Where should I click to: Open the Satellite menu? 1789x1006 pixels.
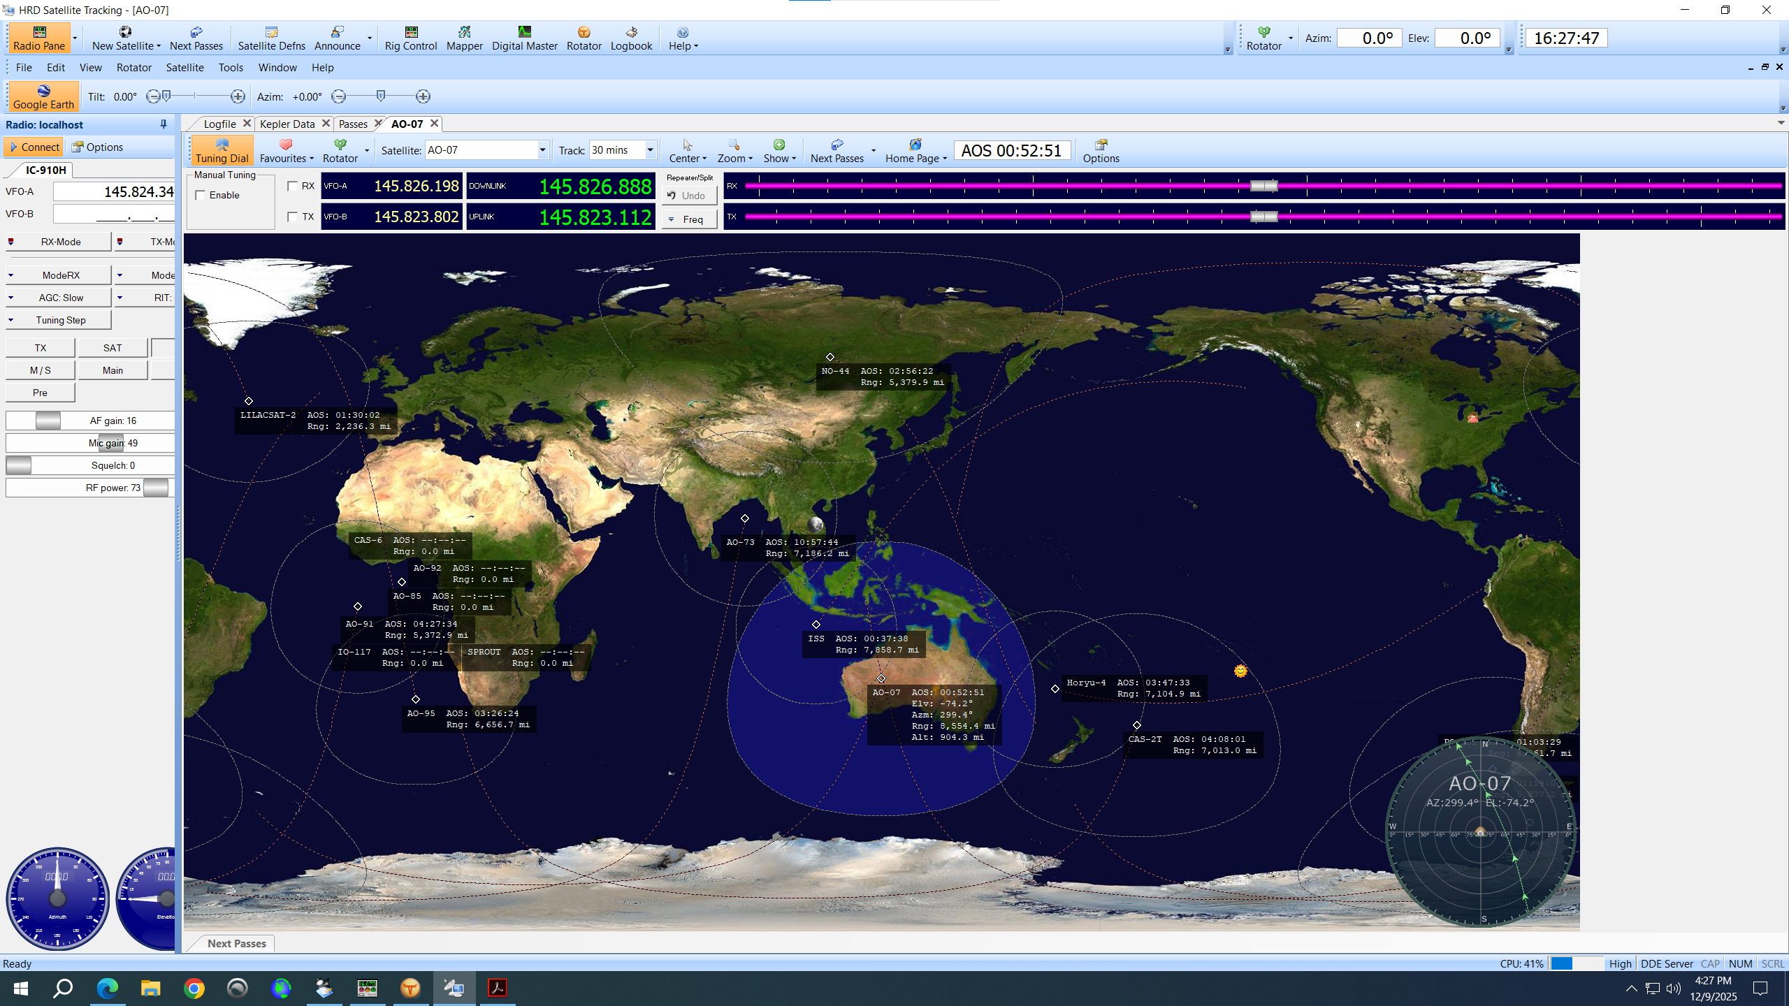(x=184, y=67)
